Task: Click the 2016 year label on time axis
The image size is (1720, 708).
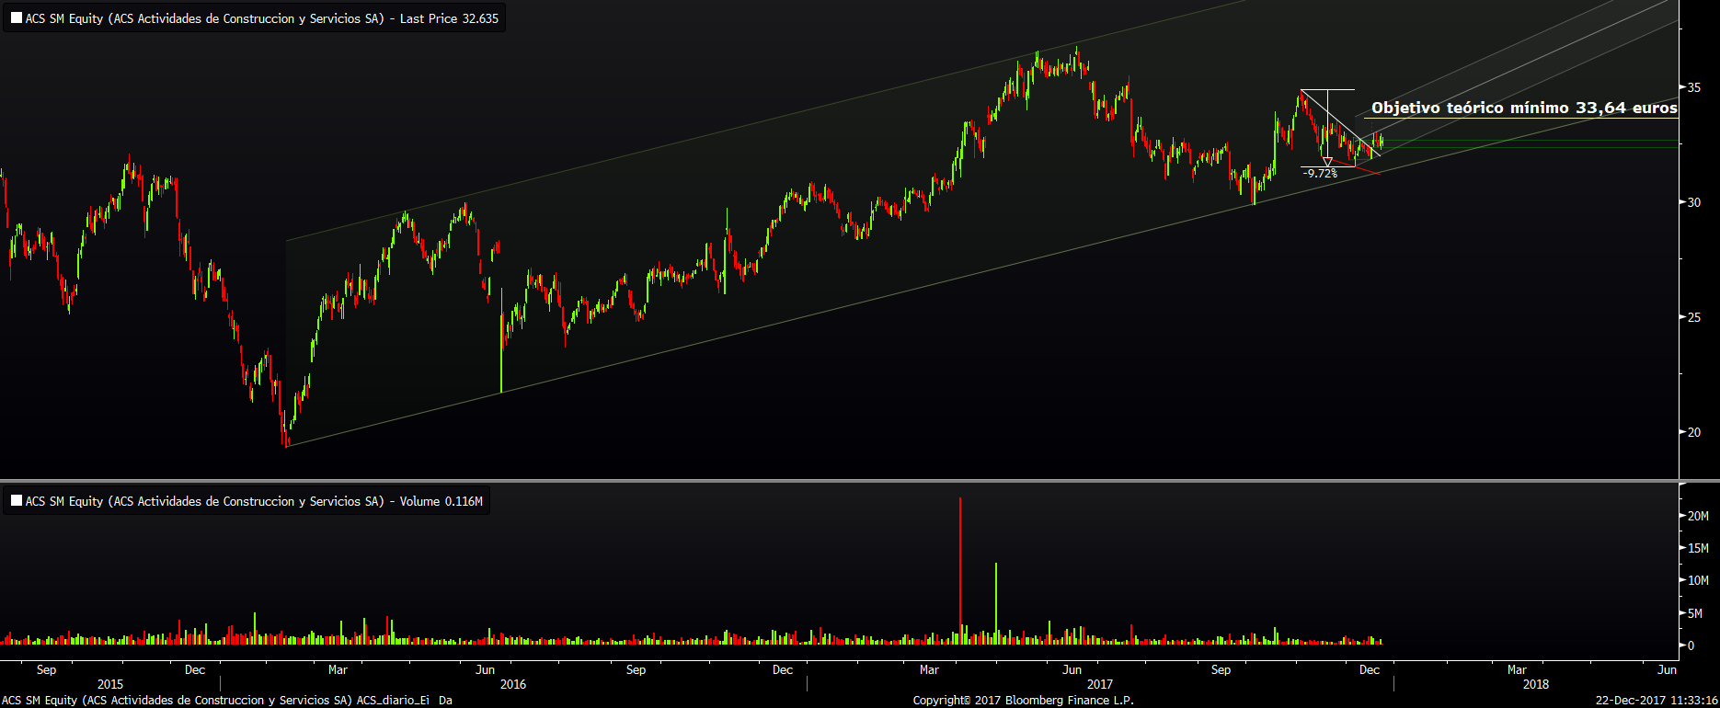Action: click(x=513, y=684)
